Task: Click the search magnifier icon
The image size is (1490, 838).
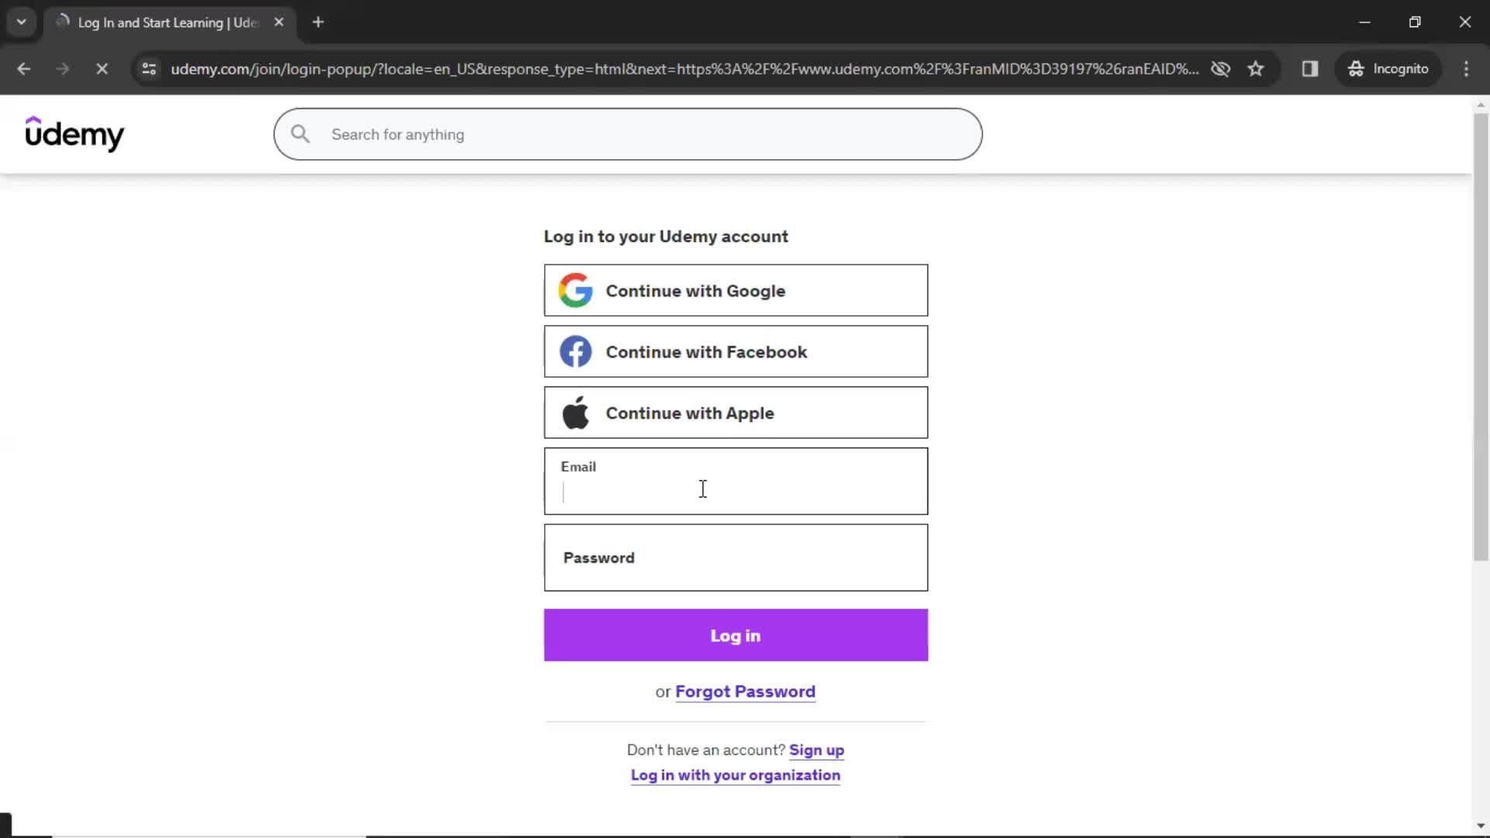Action: (x=300, y=134)
